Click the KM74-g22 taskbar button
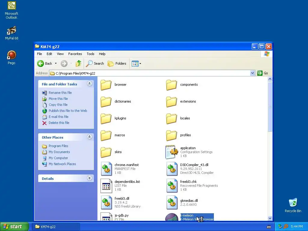Screen dimensions: 308x231 [56, 227]
